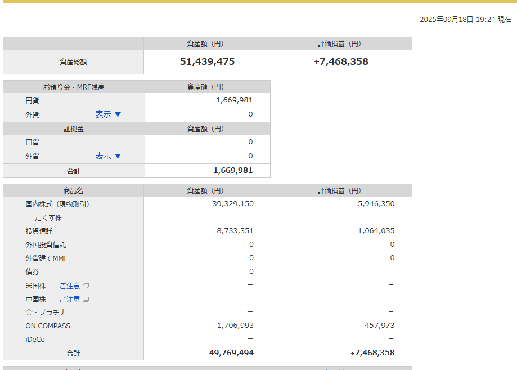Select 国内株式（現物取引） row label

click(x=57, y=204)
